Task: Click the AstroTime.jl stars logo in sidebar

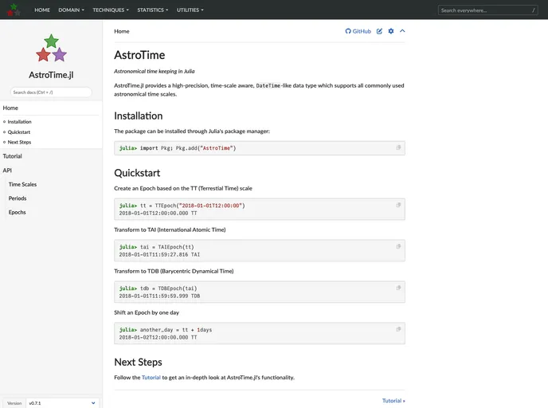Action: point(51,48)
